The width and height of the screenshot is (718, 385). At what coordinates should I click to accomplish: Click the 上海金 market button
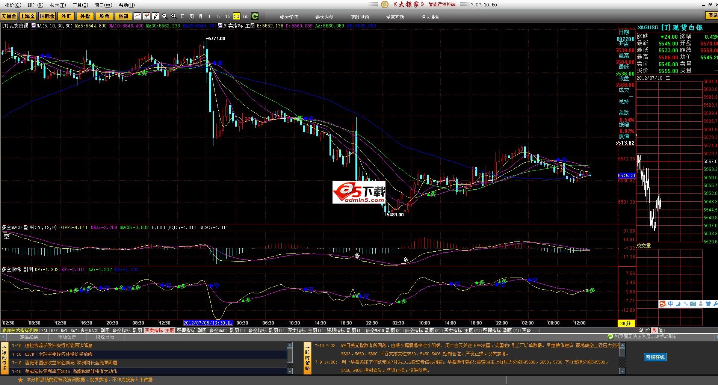point(27,16)
